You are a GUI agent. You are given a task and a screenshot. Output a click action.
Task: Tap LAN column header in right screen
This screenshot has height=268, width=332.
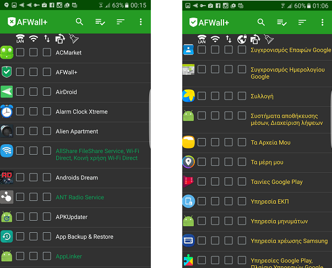coord(202,39)
